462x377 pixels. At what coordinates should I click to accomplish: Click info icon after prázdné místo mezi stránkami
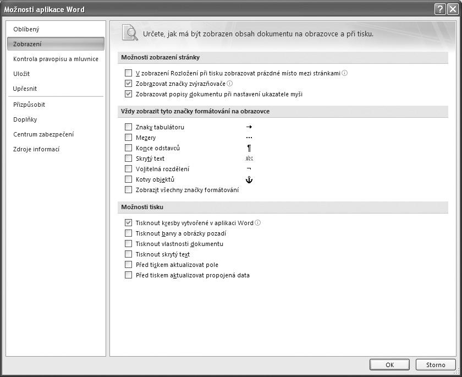[x=345, y=73]
